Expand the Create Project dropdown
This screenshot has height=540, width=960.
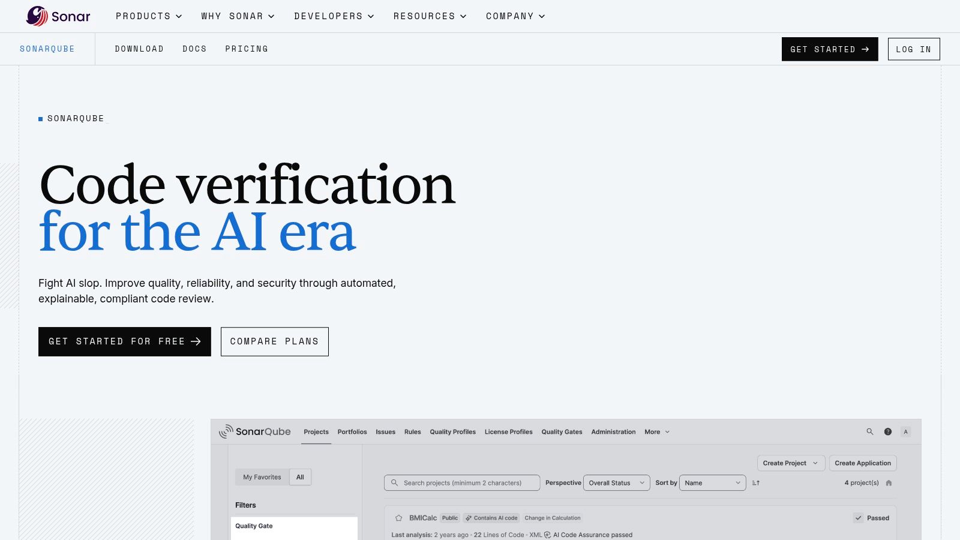tap(791, 463)
